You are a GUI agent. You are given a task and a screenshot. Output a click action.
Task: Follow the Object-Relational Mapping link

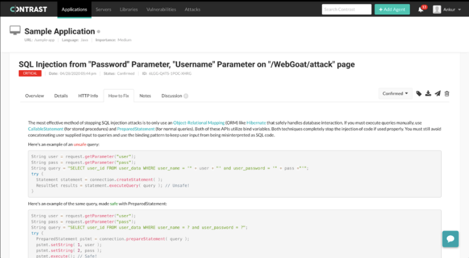pos(199,123)
